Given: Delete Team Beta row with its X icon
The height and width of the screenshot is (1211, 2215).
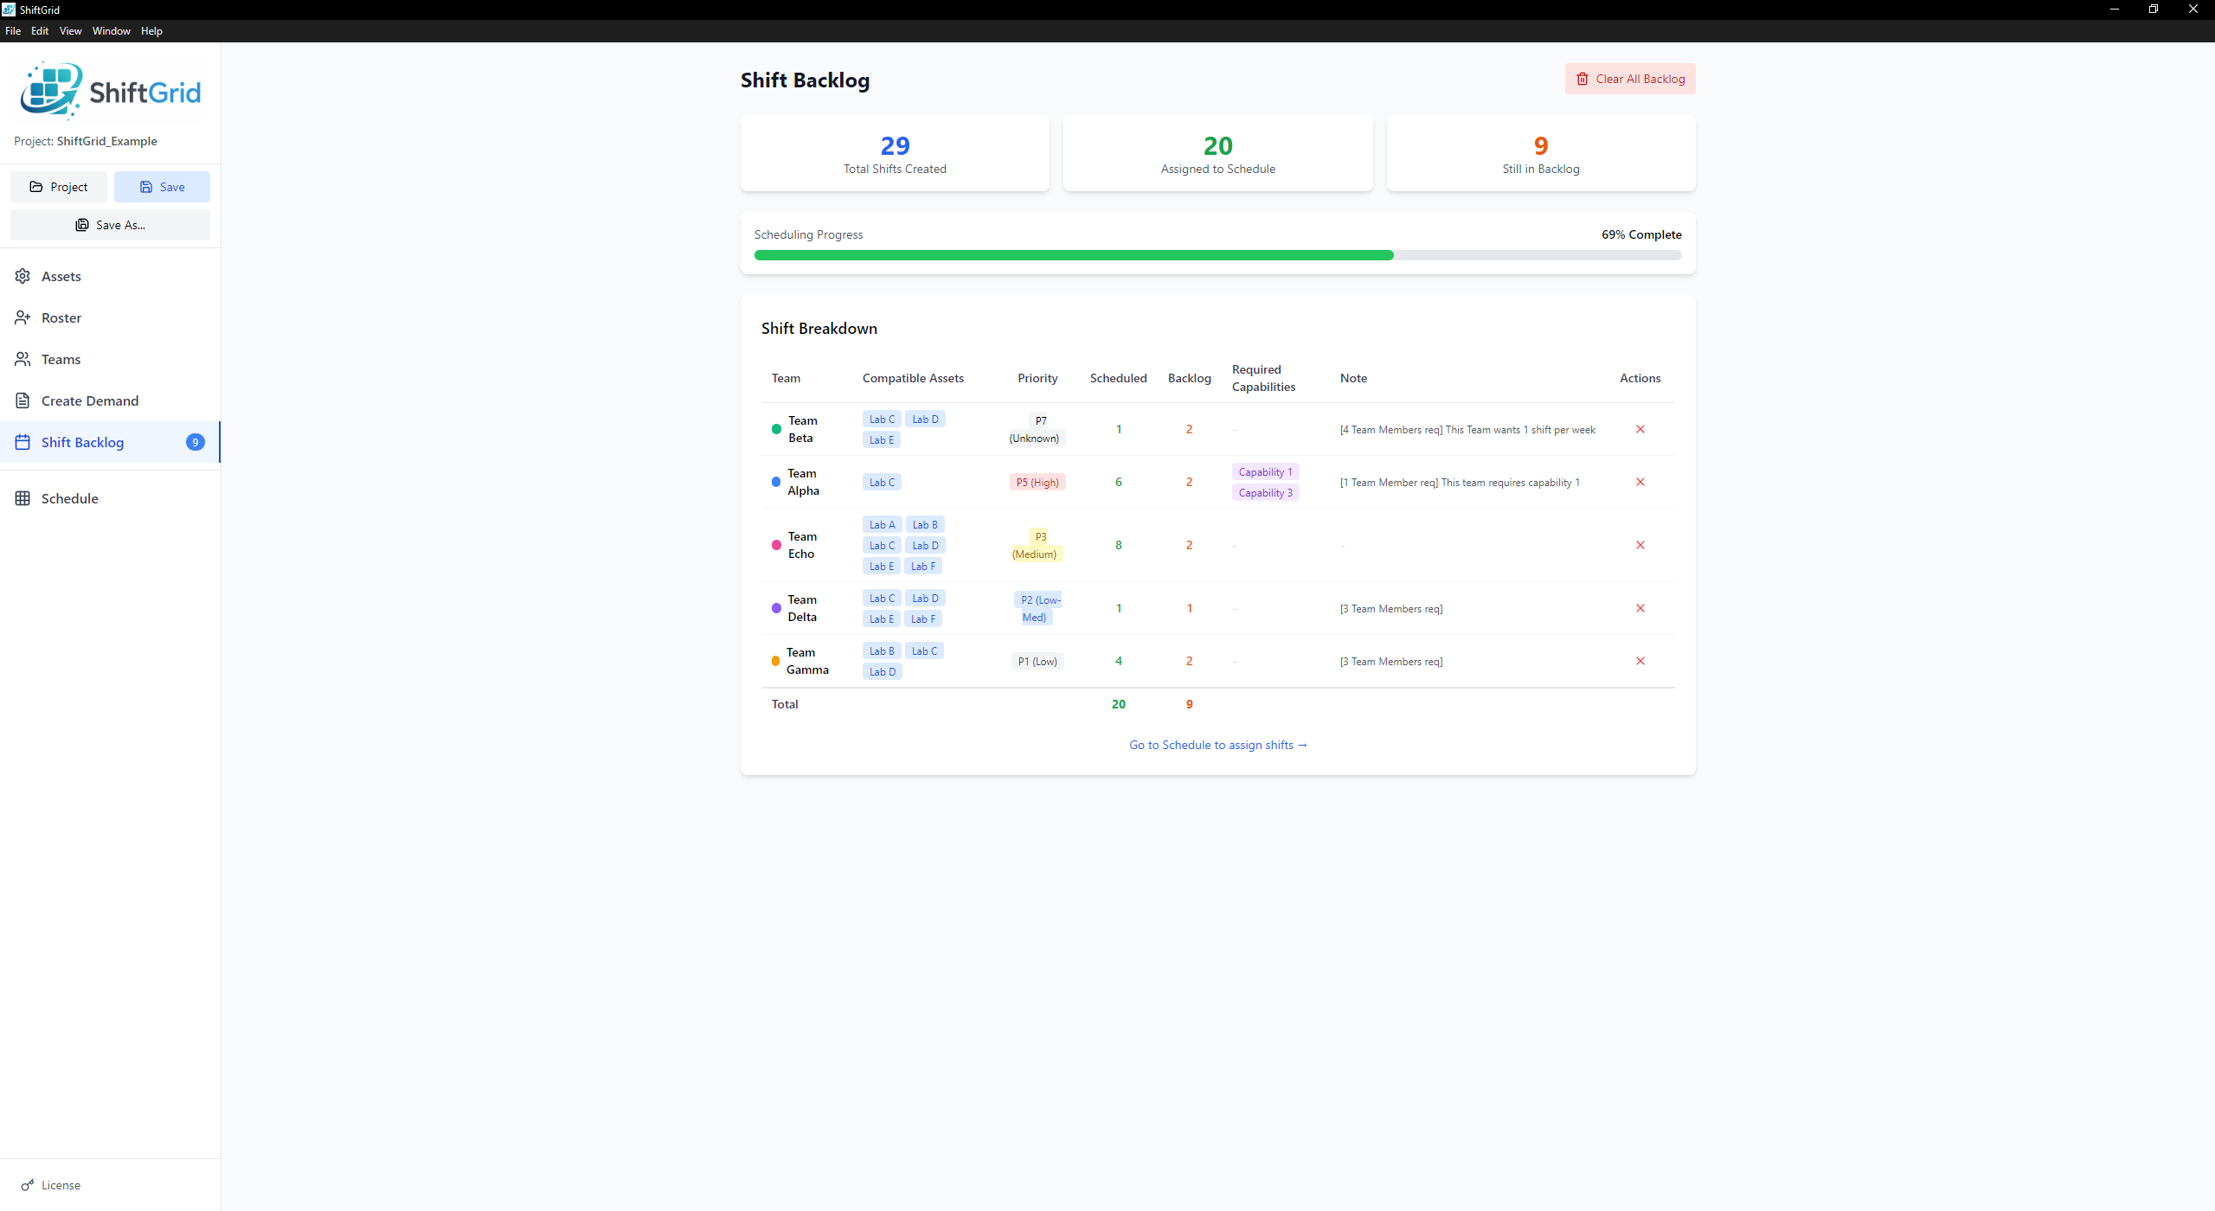Looking at the screenshot, I should [1640, 429].
